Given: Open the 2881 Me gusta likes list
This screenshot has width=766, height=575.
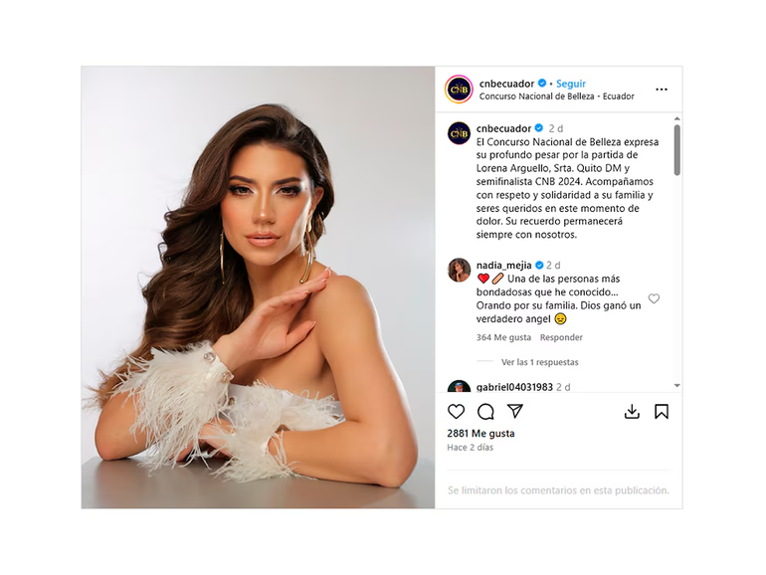Looking at the screenshot, I should (x=480, y=434).
